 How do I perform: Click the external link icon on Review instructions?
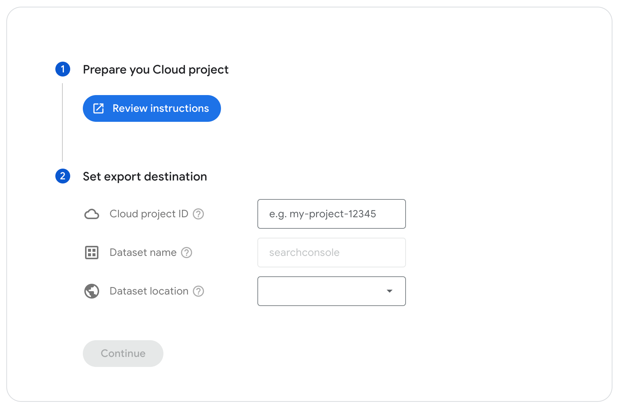point(98,108)
